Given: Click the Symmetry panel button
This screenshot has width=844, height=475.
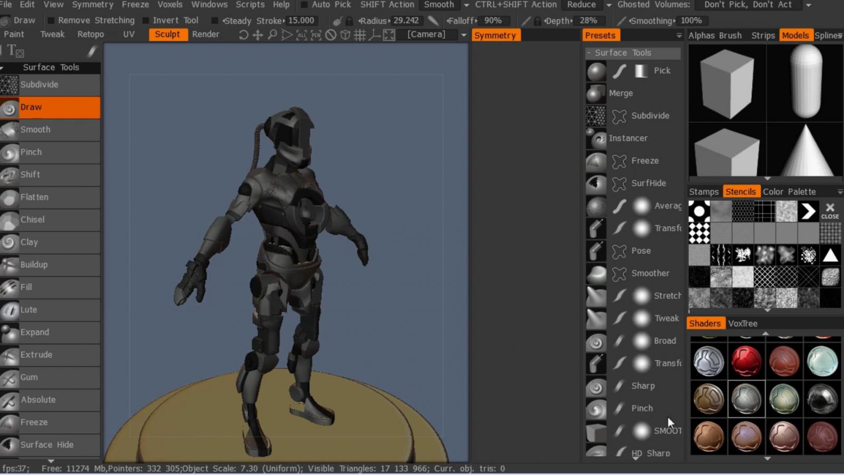Looking at the screenshot, I should [495, 35].
